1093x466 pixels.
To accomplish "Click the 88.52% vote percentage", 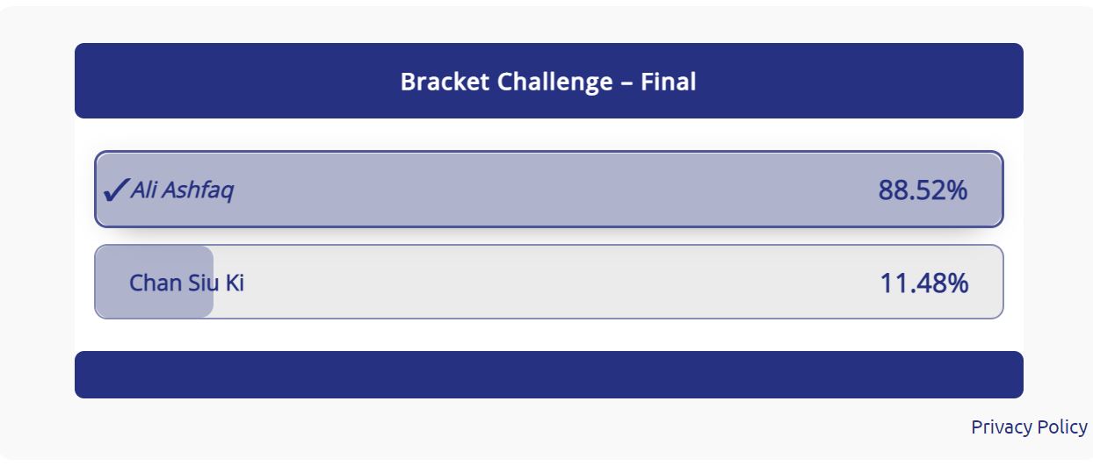I will (x=923, y=190).
